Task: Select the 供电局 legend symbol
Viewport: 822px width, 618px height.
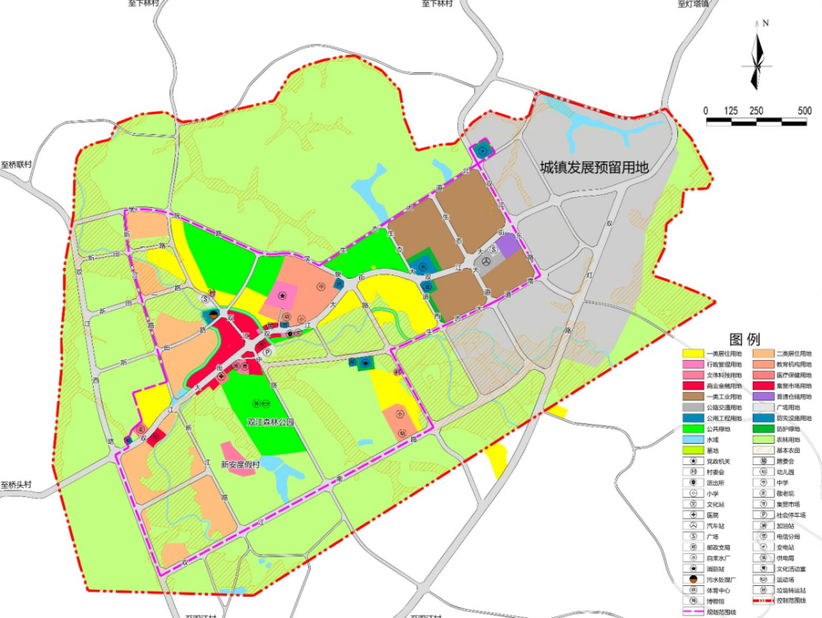Action: [764, 558]
